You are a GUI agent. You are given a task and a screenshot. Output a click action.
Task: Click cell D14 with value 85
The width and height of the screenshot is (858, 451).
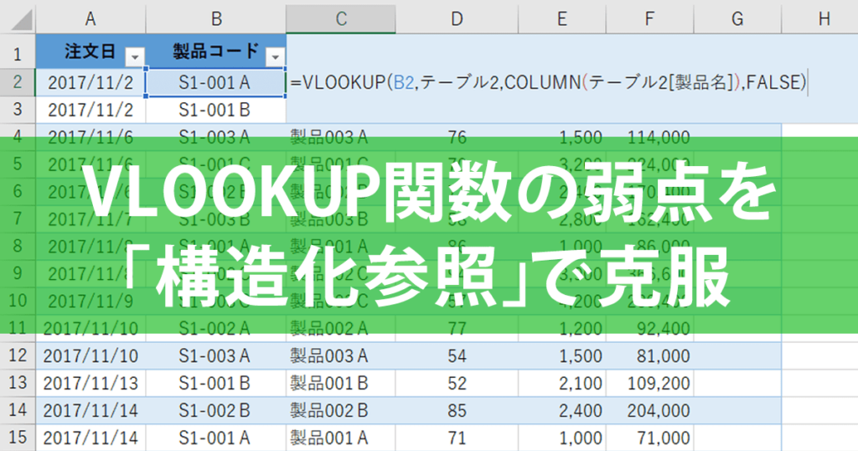(457, 411)
